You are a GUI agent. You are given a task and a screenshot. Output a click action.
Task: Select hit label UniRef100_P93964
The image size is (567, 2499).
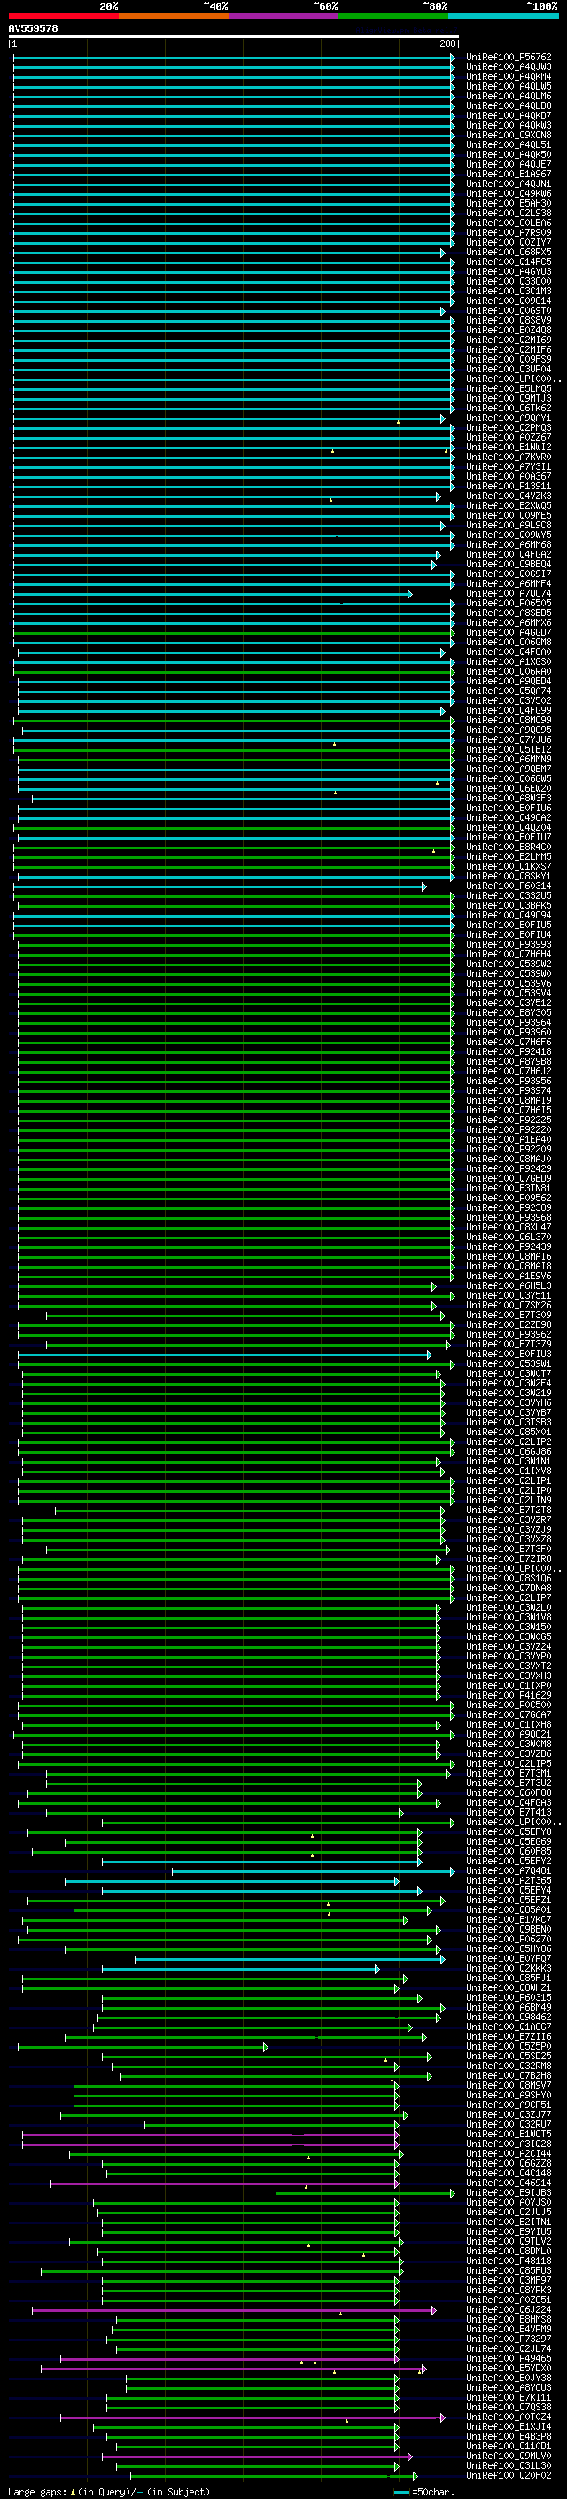click(509, 1024)
